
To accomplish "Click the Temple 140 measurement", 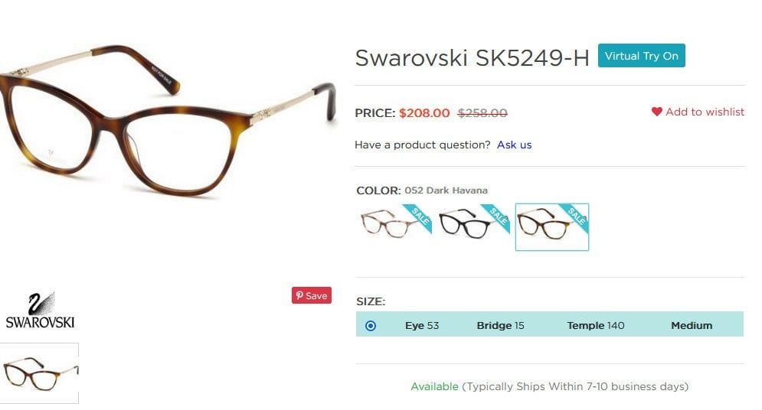I will 596,326.
